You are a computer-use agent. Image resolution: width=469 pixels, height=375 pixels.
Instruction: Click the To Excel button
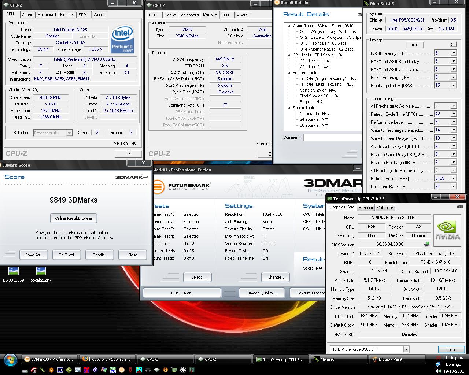(x=66, y=255)
